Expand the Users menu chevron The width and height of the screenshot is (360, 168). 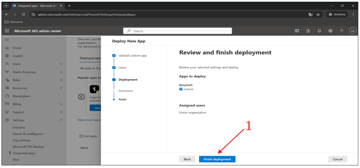click(61, 64)
